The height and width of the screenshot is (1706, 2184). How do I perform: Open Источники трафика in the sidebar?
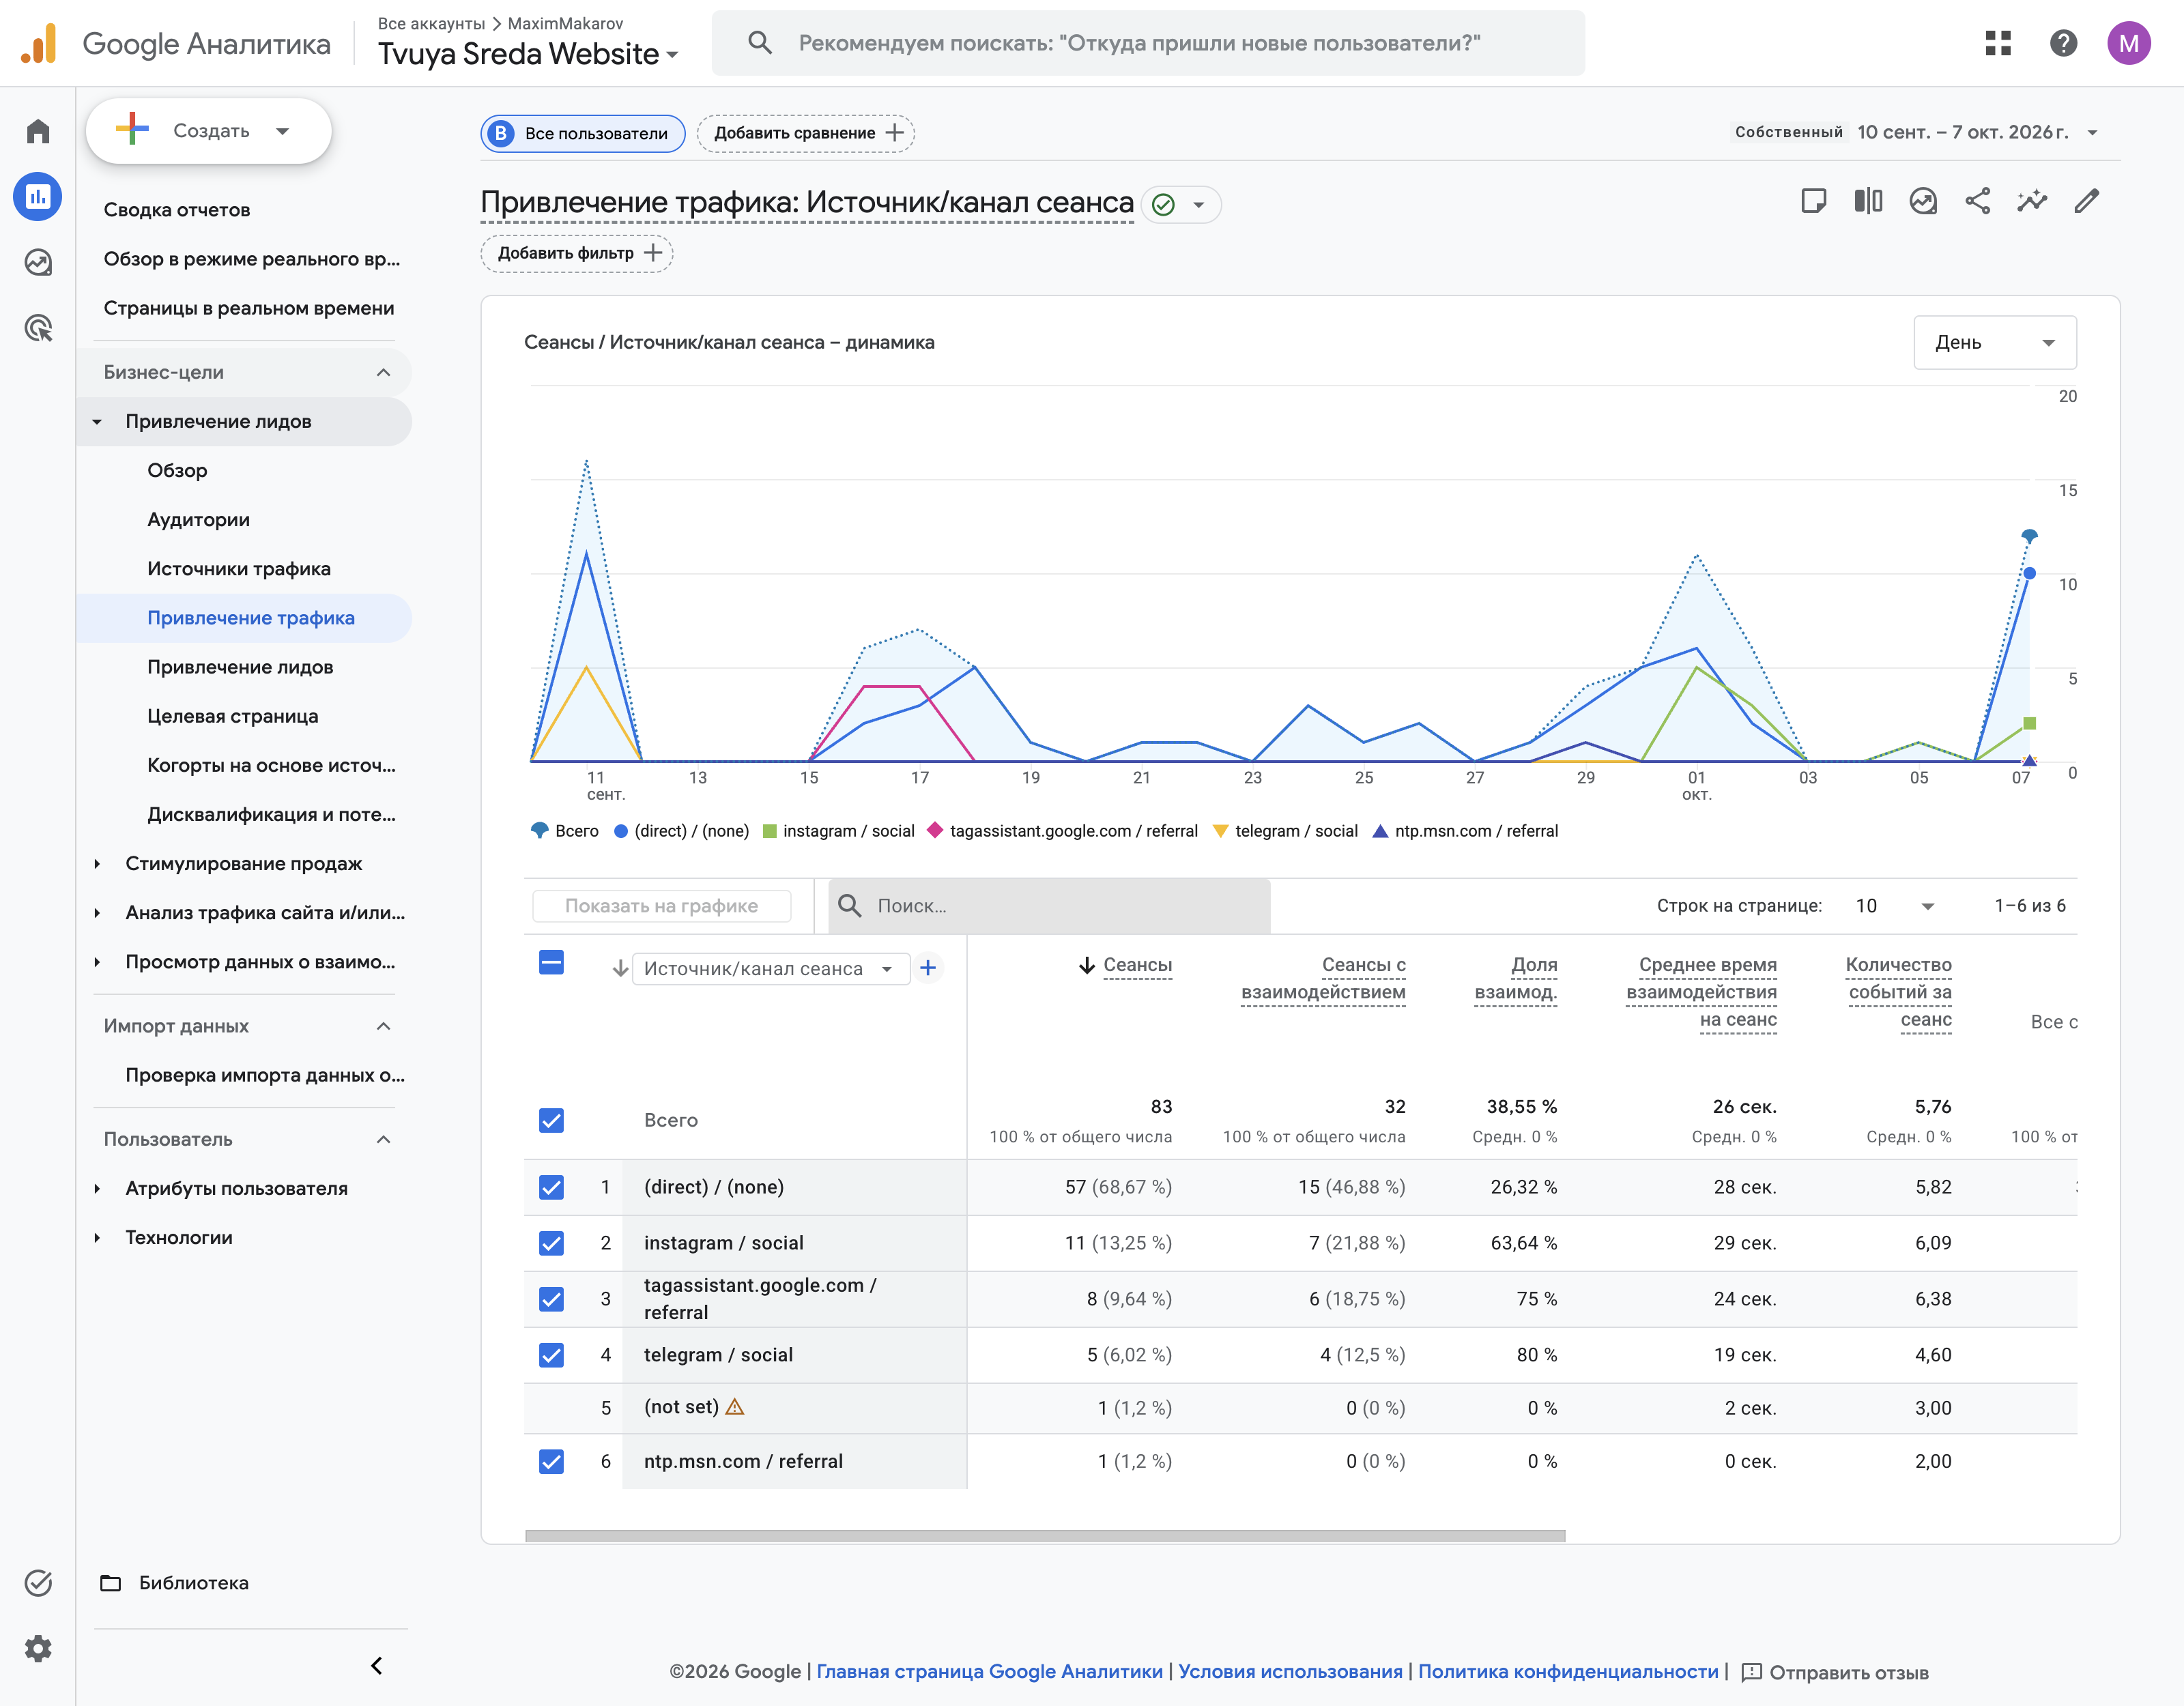click(239, 568)
